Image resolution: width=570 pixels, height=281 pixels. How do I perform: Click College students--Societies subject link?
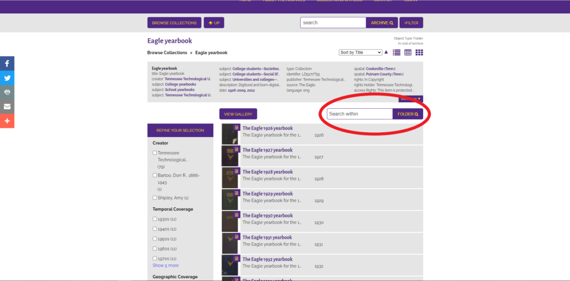[x=257, y=68]
